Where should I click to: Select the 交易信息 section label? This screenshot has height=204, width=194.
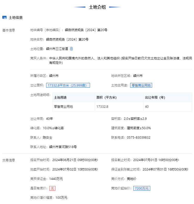9,160
